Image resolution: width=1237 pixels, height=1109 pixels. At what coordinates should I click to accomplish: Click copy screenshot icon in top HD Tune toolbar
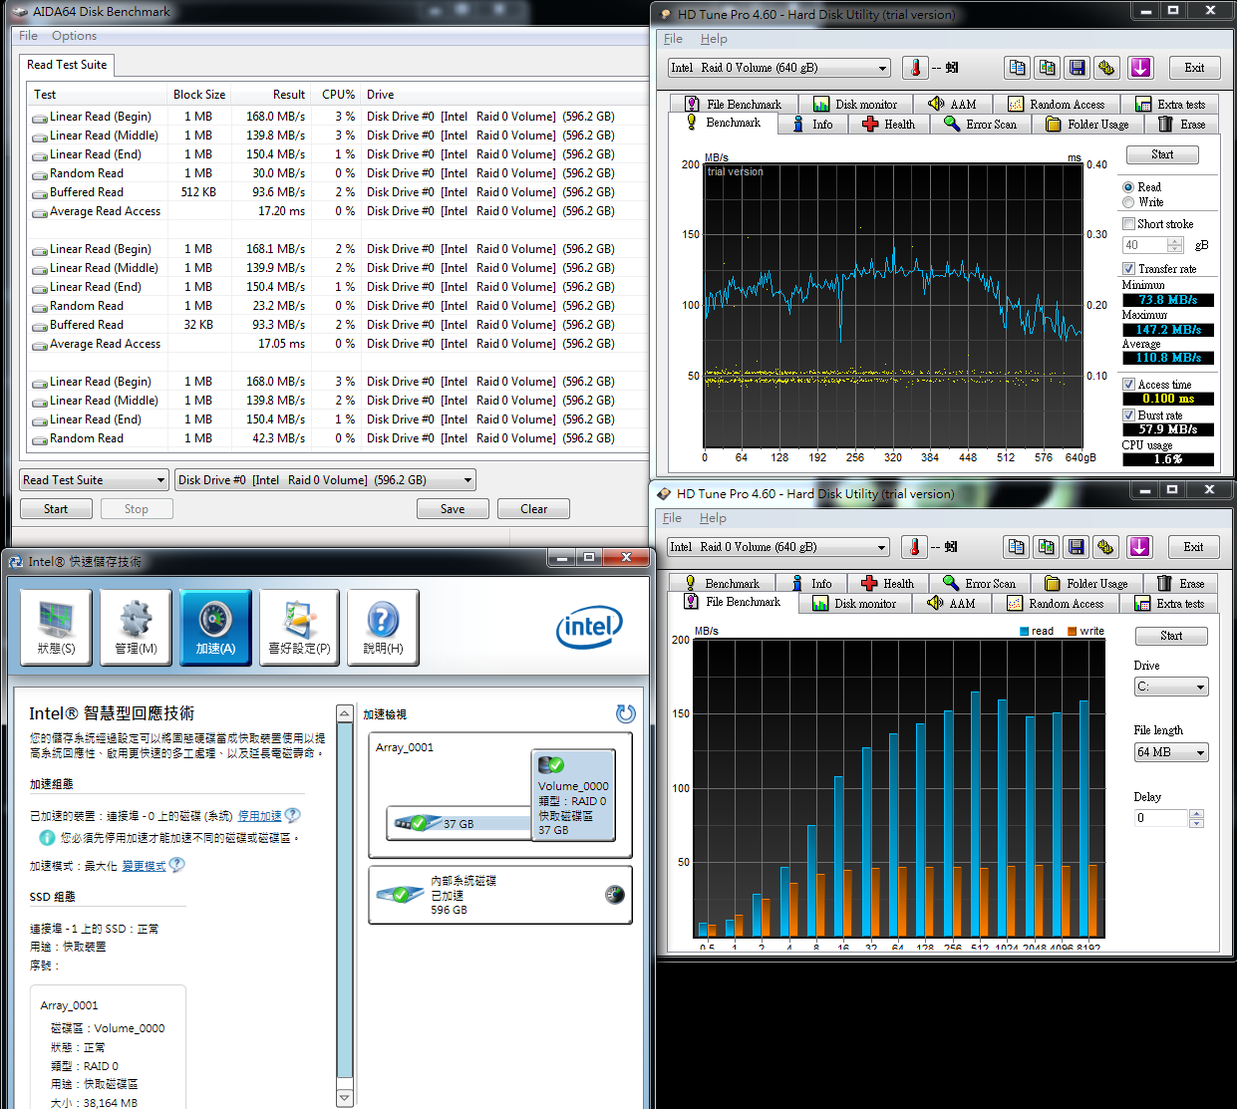tap(1047, 68)
